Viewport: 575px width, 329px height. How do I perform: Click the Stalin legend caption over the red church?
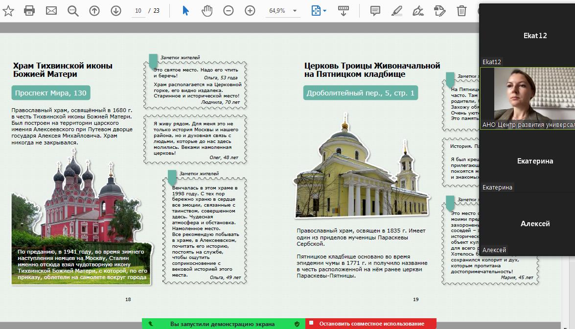point(82,264)
